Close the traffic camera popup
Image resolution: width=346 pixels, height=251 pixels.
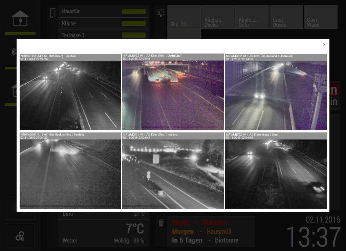click(x=324, y=45)
